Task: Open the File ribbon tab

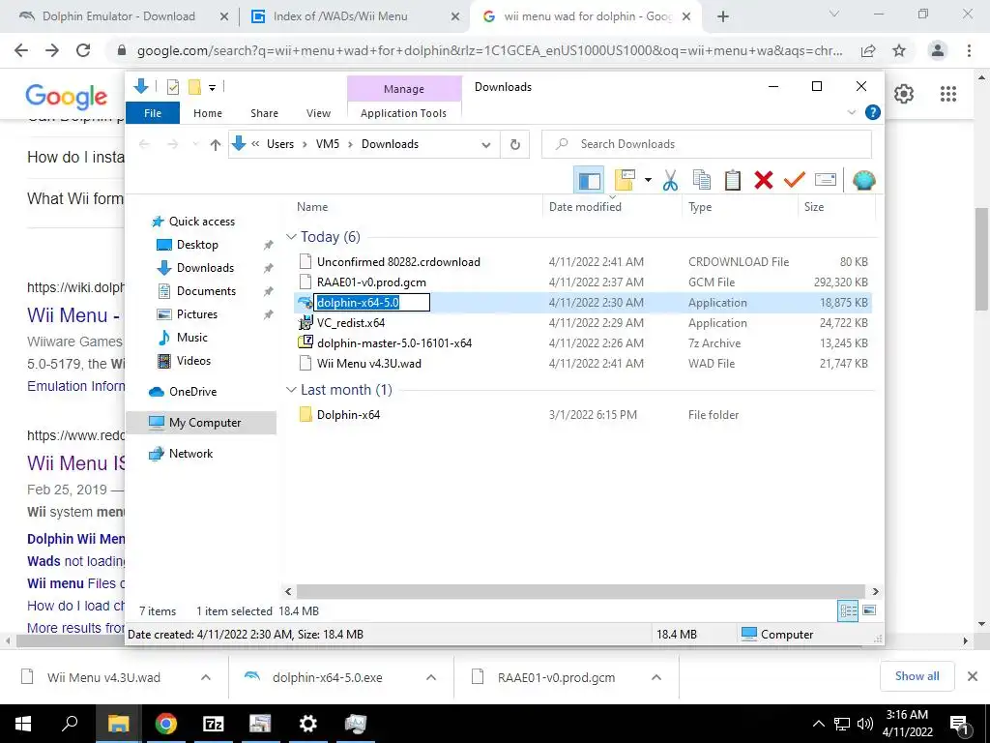Action: click(x=153, y=113)
